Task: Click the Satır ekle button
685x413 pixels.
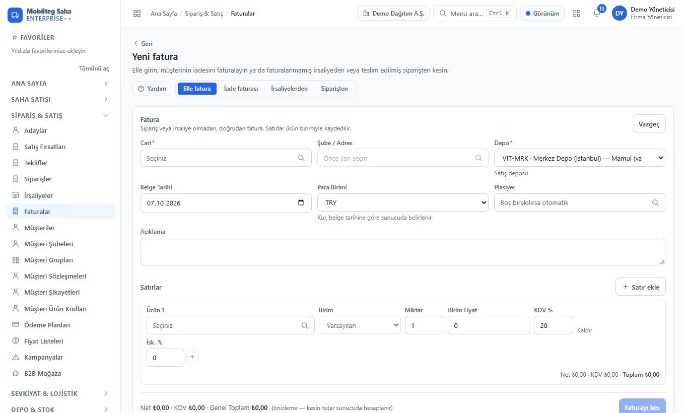Action: (641, 287)
